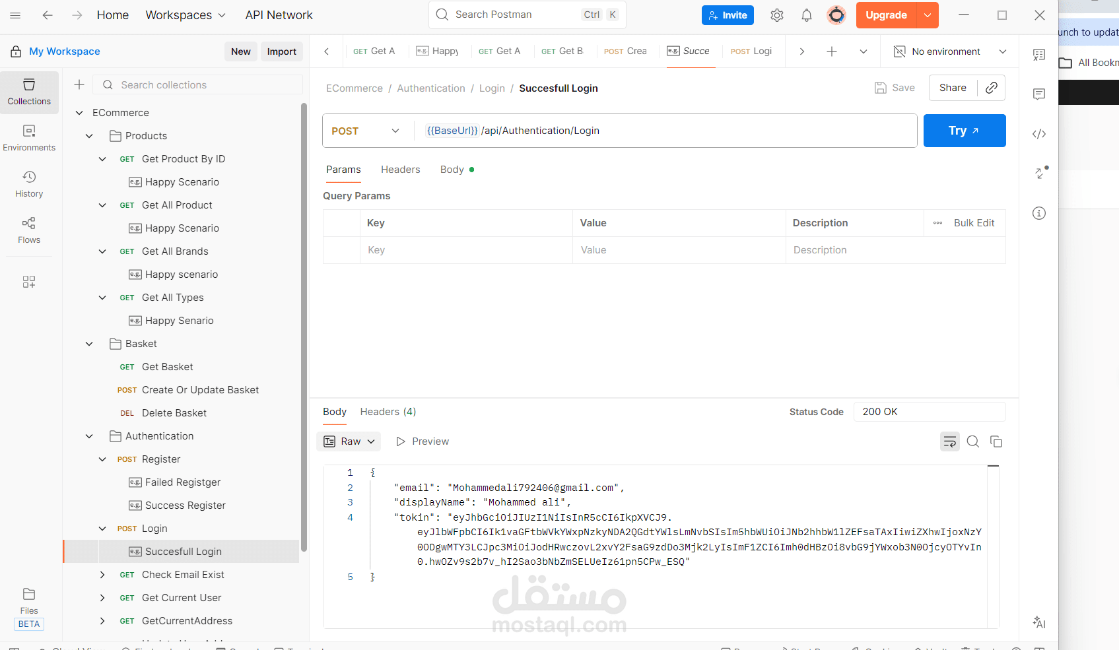Image resolution: width=1119 pixels, height=650 pixels.
Task: Open the Upgrade options arrow
Action: coord(928,15)
